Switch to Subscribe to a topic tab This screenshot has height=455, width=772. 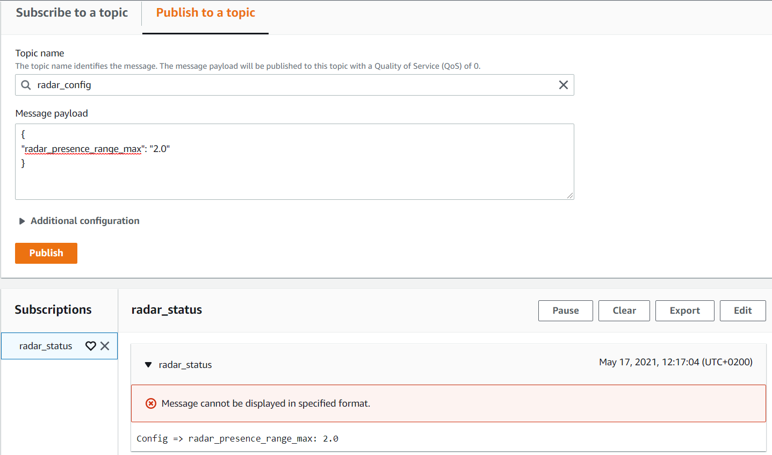point(72,13)
